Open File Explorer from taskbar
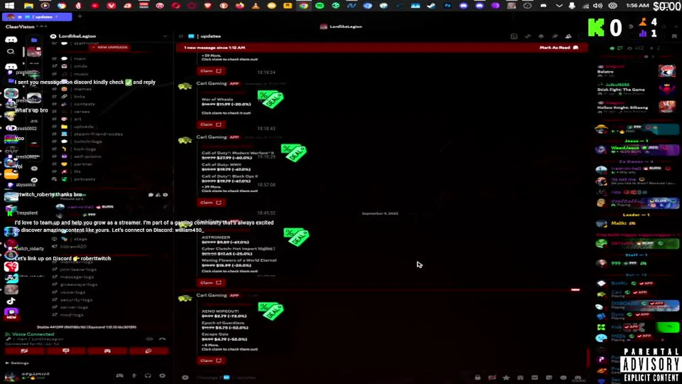Screen dimensions: 682x384 click(29, 6)
